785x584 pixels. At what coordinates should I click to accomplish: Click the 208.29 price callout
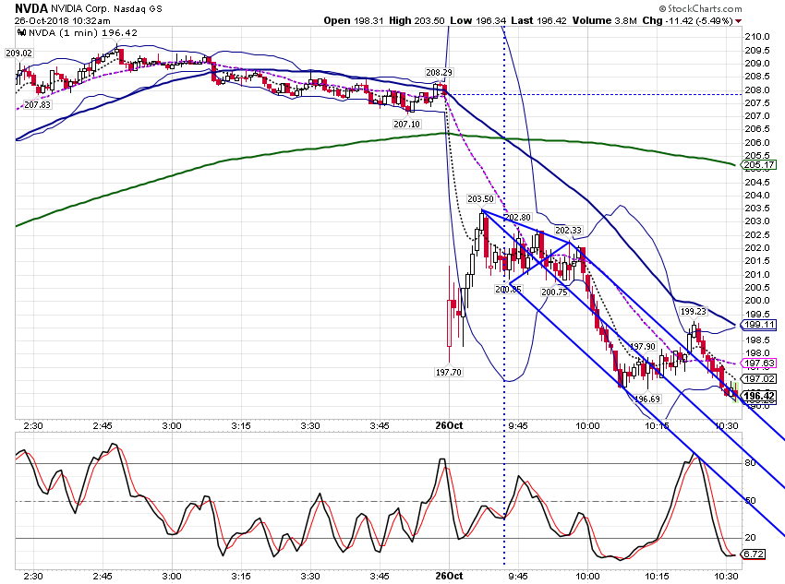coord(439,73)
